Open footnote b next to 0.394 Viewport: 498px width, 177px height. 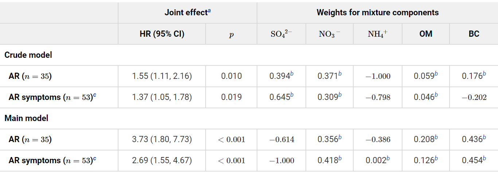tap(292, 74)
